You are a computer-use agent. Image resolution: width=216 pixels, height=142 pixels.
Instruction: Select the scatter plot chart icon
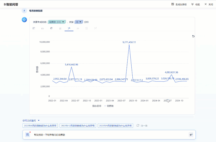tap(95, 28)
